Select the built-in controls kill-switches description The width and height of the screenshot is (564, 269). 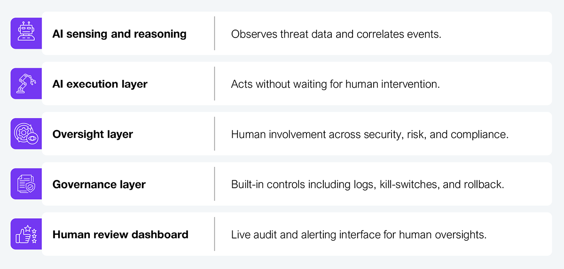tap(368, 184)
